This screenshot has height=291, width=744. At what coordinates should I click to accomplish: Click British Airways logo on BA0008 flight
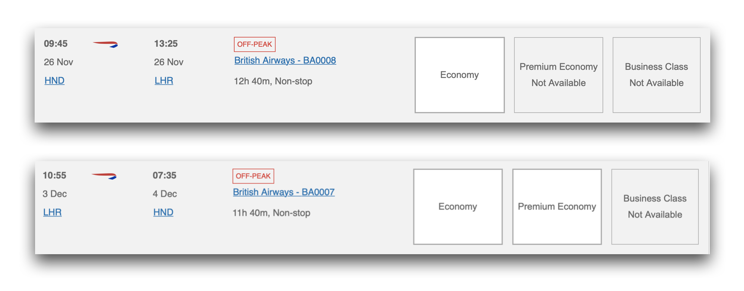coord(105,44)
